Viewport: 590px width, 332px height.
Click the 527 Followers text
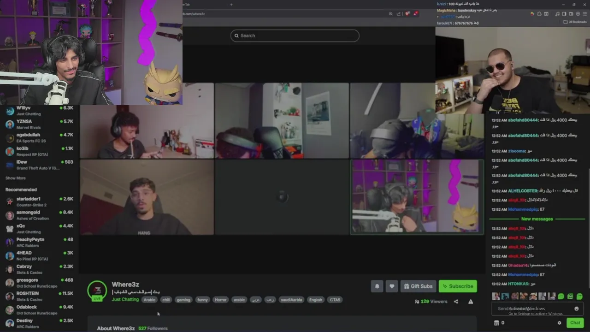(153, 328)
